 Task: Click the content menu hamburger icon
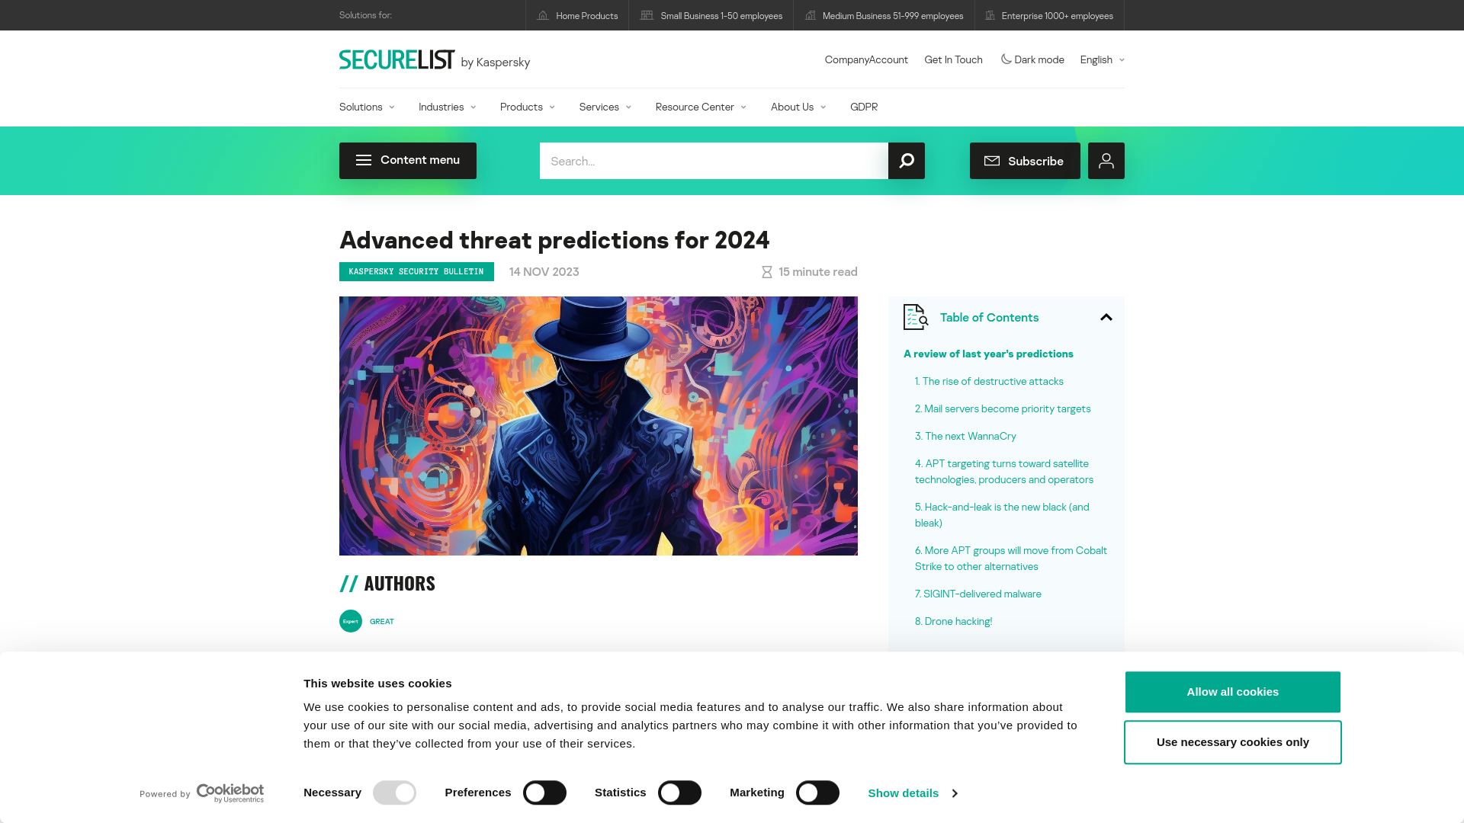362,160
